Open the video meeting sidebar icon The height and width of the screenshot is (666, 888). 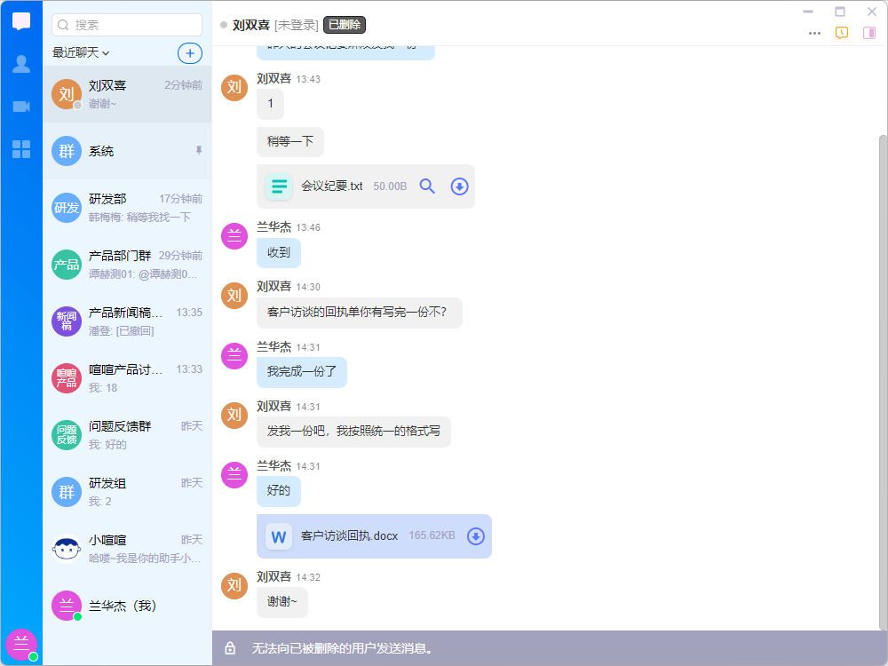click(x=21, y=107)
